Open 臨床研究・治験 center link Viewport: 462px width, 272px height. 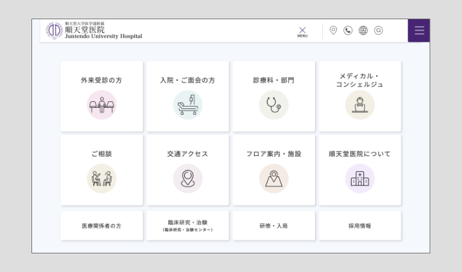pyautogui.click(x=187, y=226)
